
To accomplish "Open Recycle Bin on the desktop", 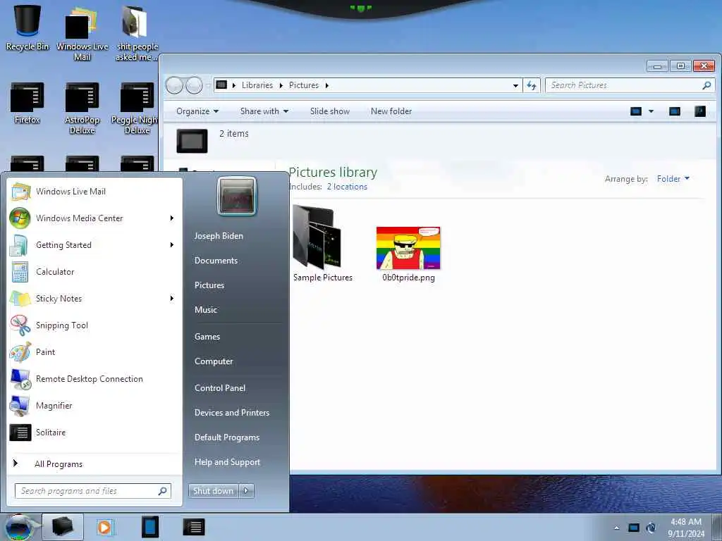I will [27, 27].
